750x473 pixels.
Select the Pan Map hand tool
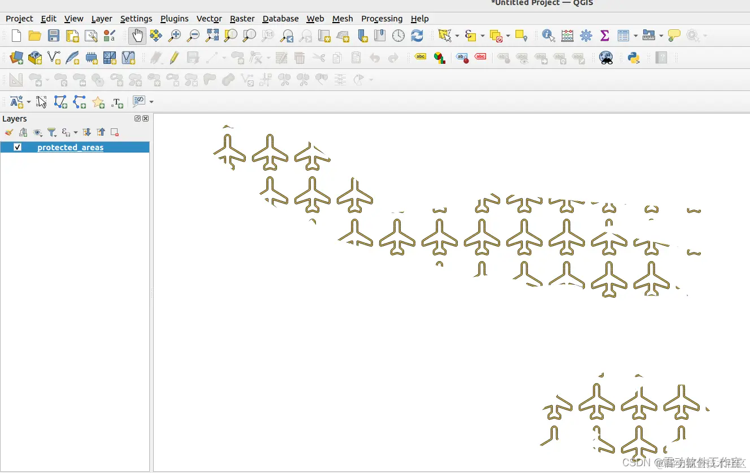point(137,36)
